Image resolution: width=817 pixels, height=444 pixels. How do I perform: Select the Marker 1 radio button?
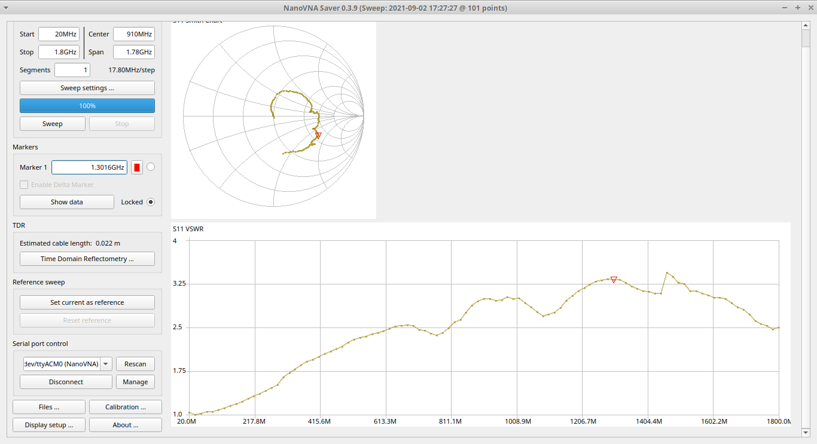click(151, 167)
